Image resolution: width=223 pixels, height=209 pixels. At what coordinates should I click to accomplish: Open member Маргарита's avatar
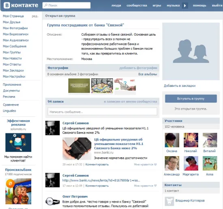pos(191,163)
